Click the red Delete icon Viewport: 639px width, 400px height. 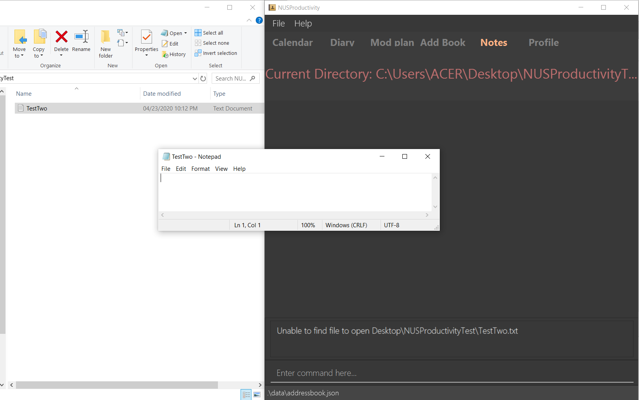click(x=61, y=37)
